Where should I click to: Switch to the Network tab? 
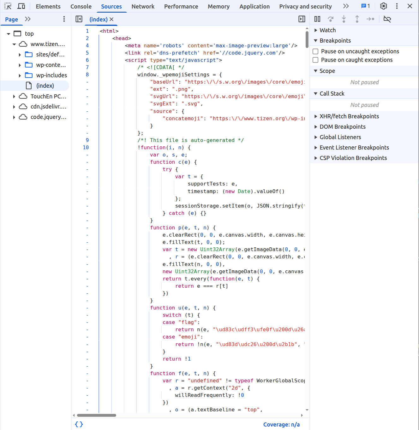point(143,6)
